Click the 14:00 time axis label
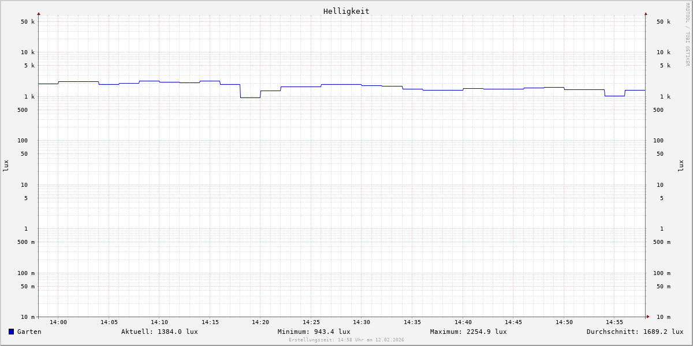Screen dimensions: 693x346 [x=58, y=322]
